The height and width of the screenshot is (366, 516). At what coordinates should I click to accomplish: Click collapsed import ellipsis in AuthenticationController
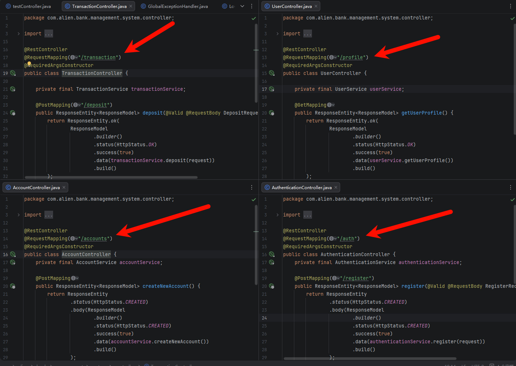pos(308,215)
